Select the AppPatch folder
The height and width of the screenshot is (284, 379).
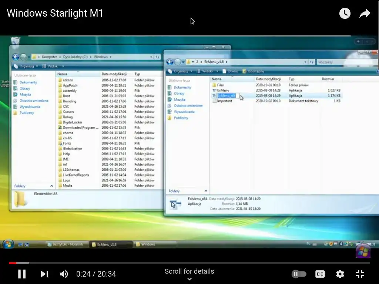coord(70,85)
